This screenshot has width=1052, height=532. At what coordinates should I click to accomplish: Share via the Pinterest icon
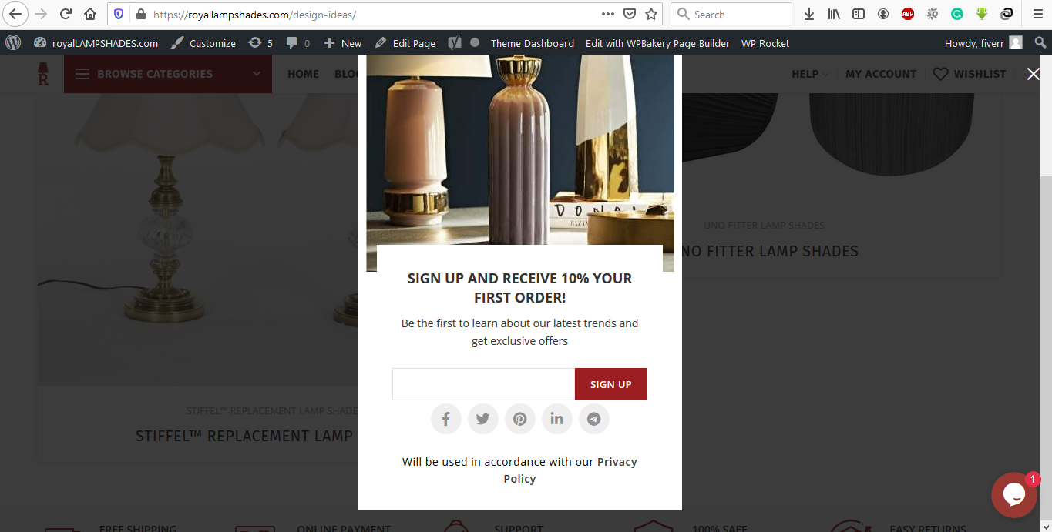(520, 419)
